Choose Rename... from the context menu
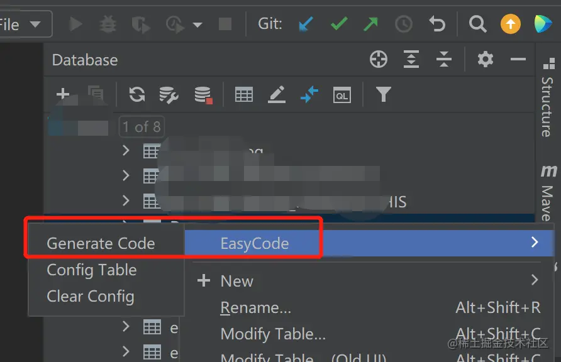 369,308
